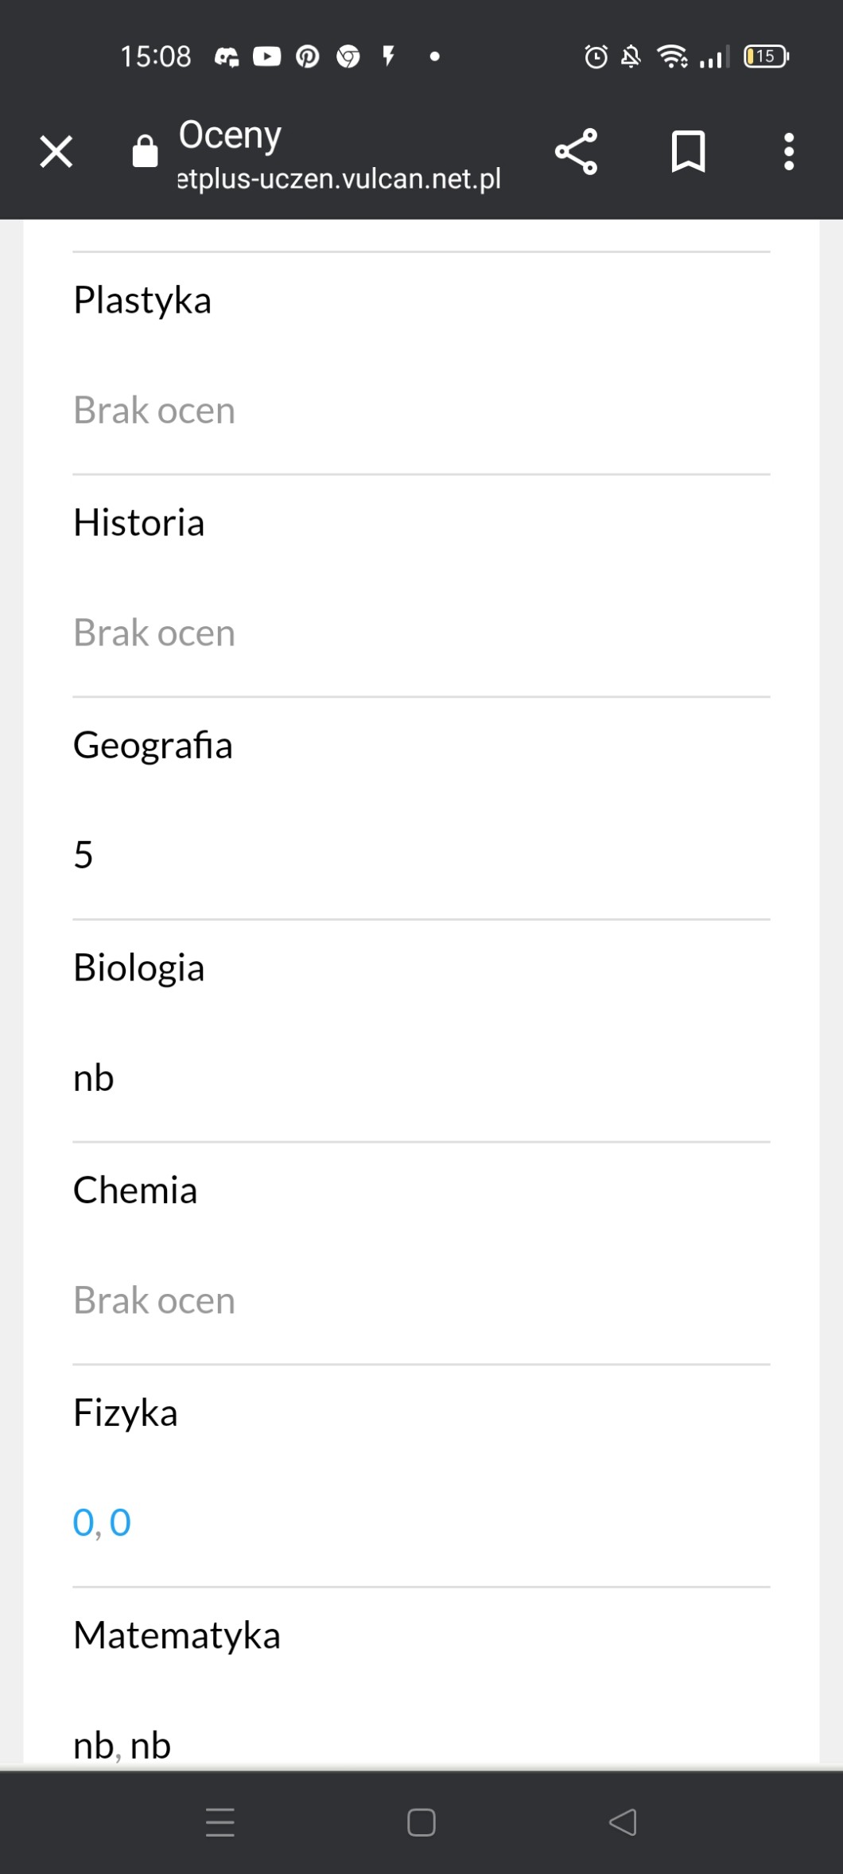Image resolution: width=843 pixels, height=1874 pixels.
Task: Tap the YouTube notification icon
Action: point(266,56)
